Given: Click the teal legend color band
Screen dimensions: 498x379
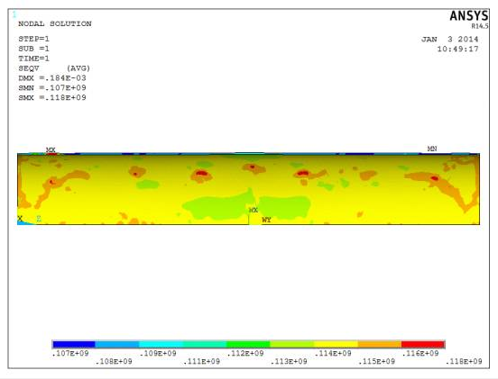Looking at the screenshot, I should (205, 345).
